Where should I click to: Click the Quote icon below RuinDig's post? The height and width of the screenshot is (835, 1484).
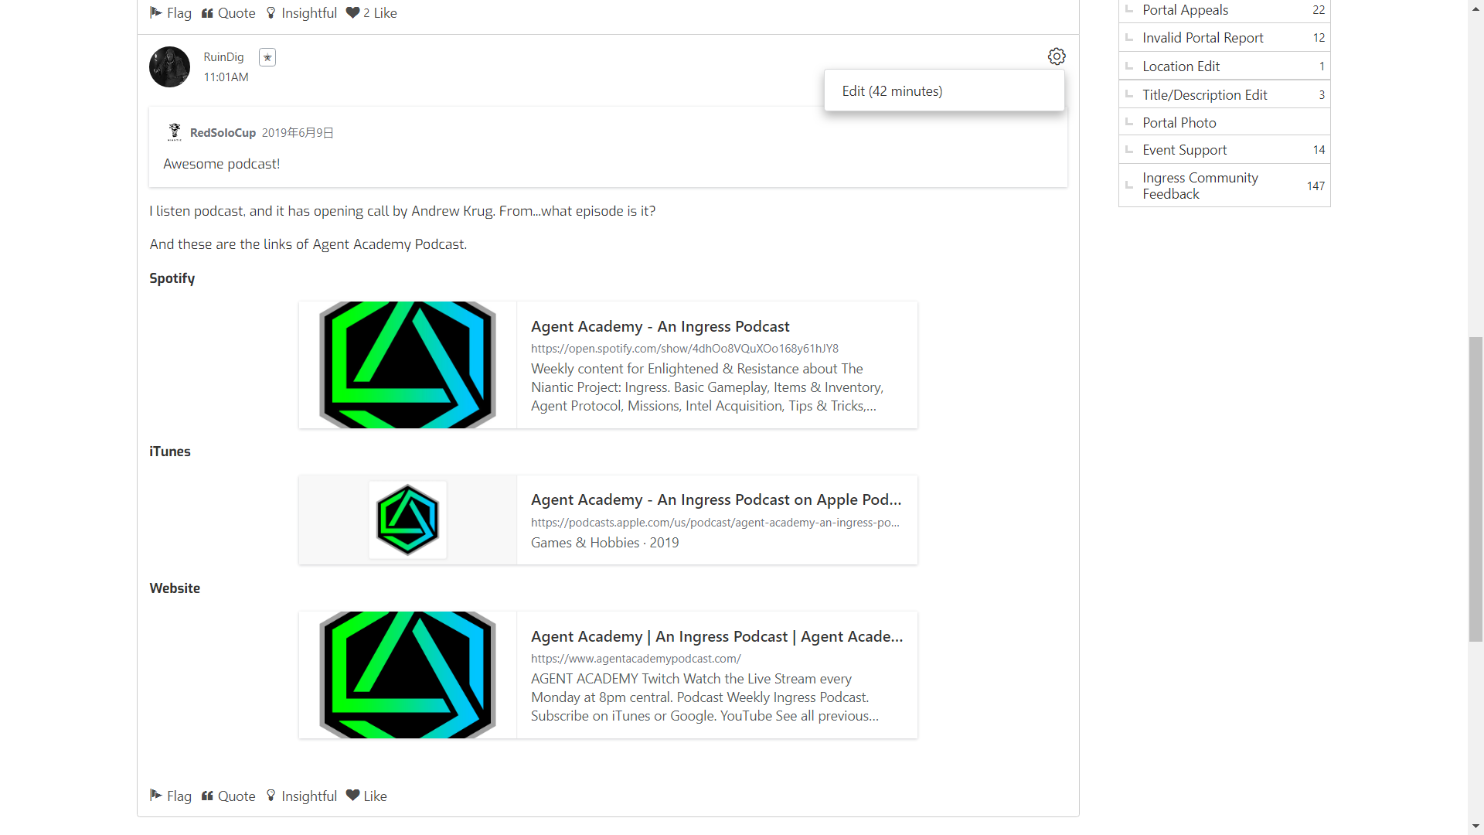[207, 796]
